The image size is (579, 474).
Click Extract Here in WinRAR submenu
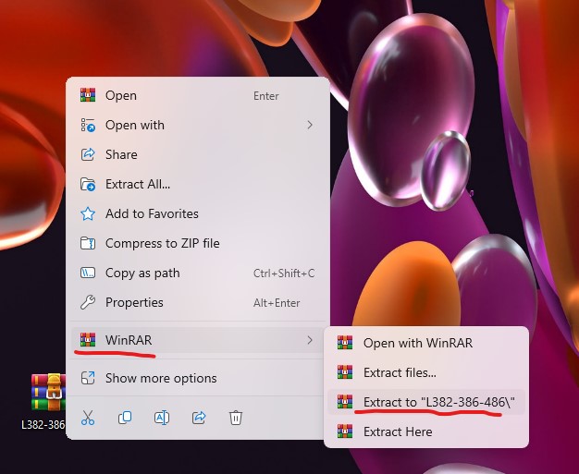click(398, 431)
